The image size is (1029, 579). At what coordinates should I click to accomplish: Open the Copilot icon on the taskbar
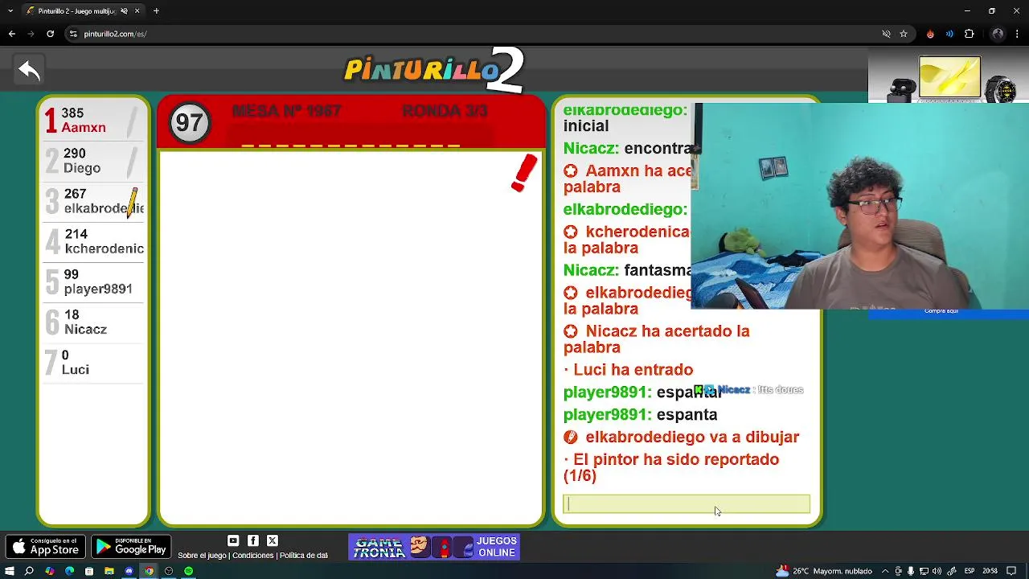49,571
